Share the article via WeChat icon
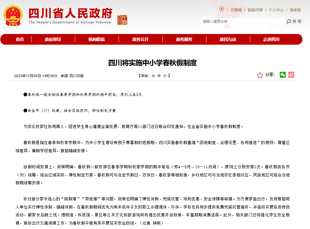Viewport: 310px width, 229px height. 283,75
